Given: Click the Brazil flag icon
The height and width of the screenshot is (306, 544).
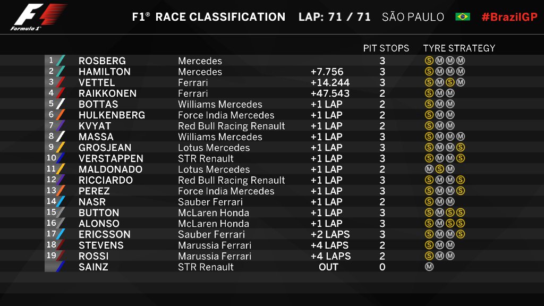Looking at the screenshot, I should click(x=462, y=17).
